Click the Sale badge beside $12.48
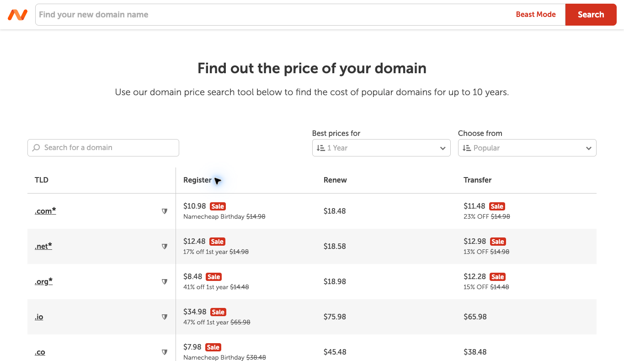Viewport: 624px width, 361px height. (218, 242)
